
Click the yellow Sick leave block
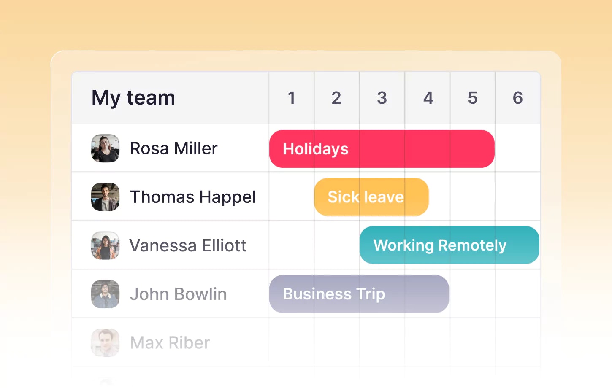[371, 197]
